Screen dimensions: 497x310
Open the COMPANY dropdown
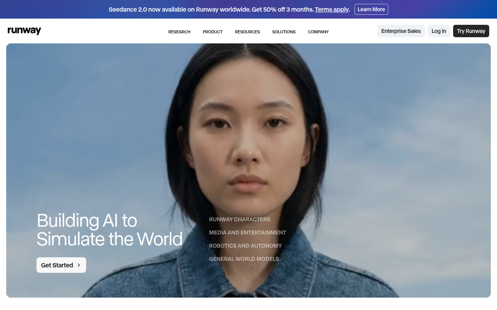pyautogui.click(x=318, y=32)
